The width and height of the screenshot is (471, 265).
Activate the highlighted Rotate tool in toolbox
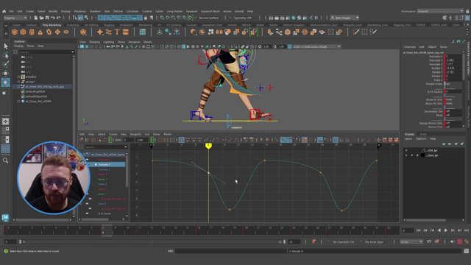[5, 82]
